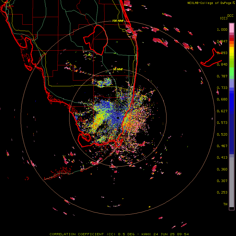Click the 0.573 color scale value

(222, 123)
